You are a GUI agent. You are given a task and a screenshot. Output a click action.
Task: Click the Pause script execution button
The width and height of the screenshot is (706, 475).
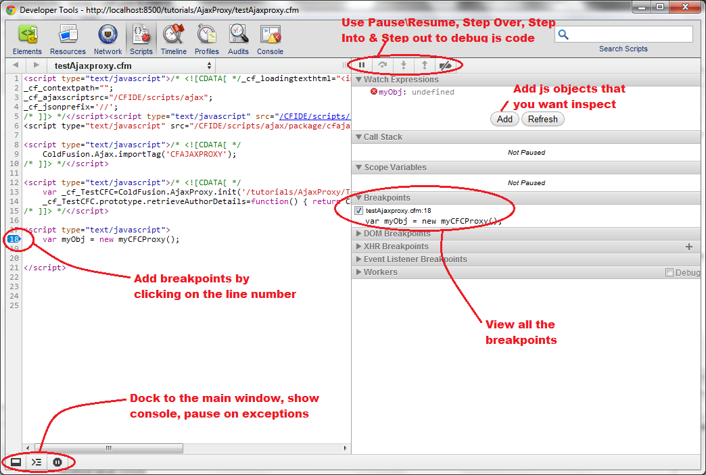point(362,66)
